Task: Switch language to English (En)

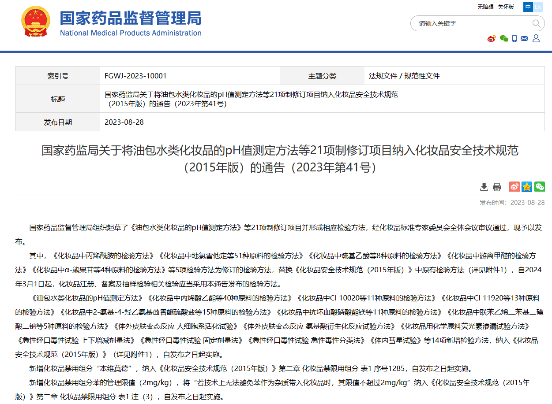Action: coord(538,7)
